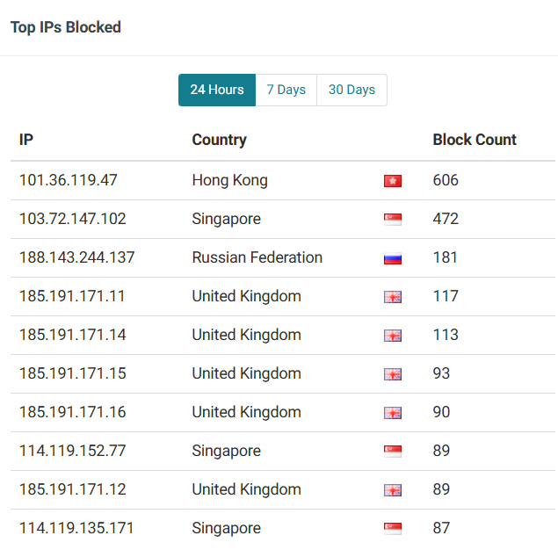Click the Singapore flag for 114.119.135.171
The width and height of the screenshot is (558, 557).
tap(393, 529)
